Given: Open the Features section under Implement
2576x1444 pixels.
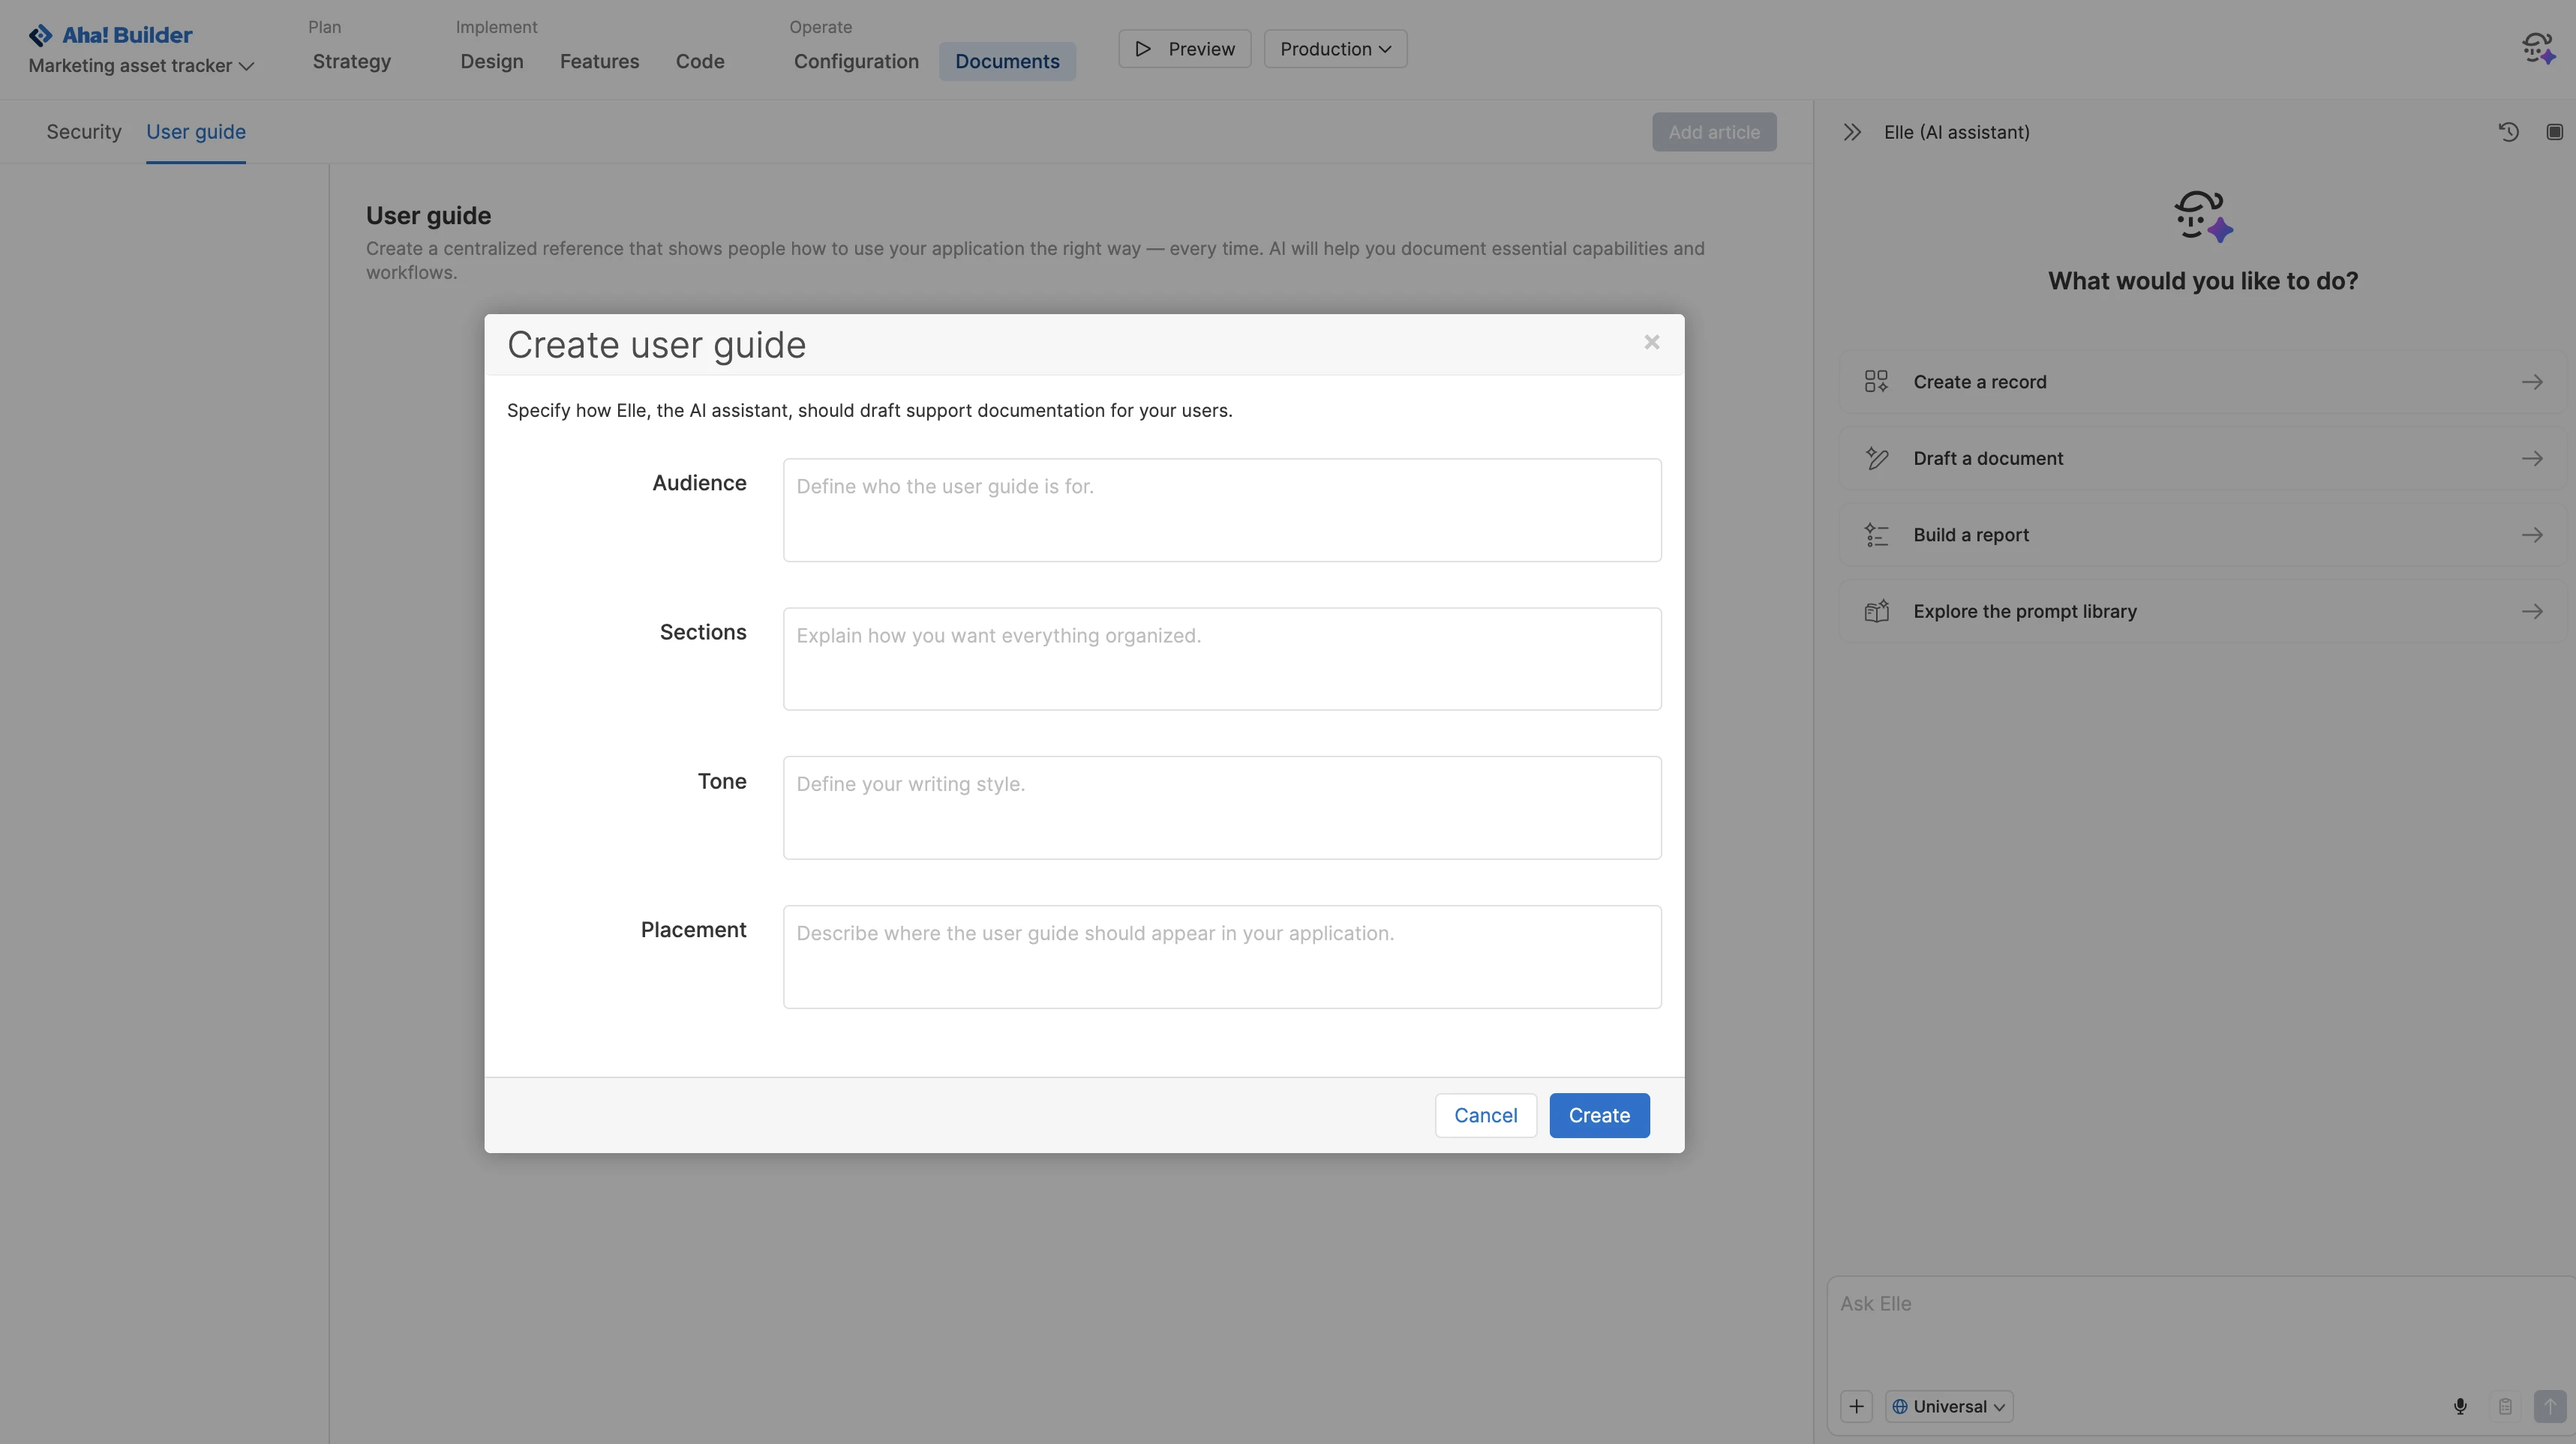Looking at the screenshot, I should click(x=600, y=61).
